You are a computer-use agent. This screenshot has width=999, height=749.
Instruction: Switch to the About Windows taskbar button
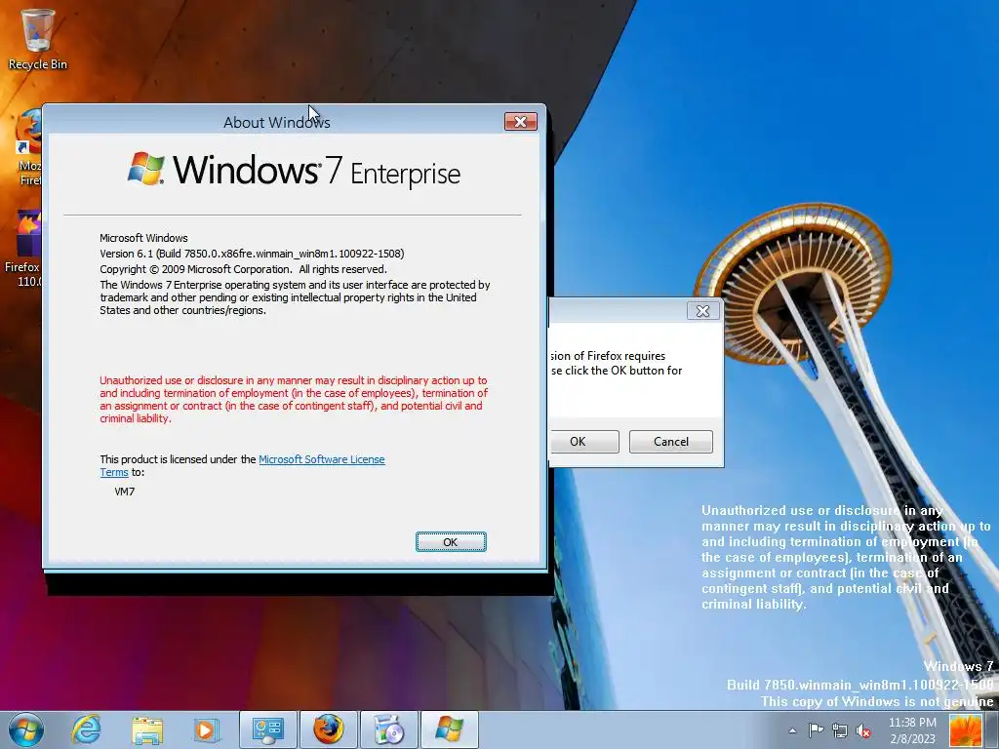(x=449, y=729)
